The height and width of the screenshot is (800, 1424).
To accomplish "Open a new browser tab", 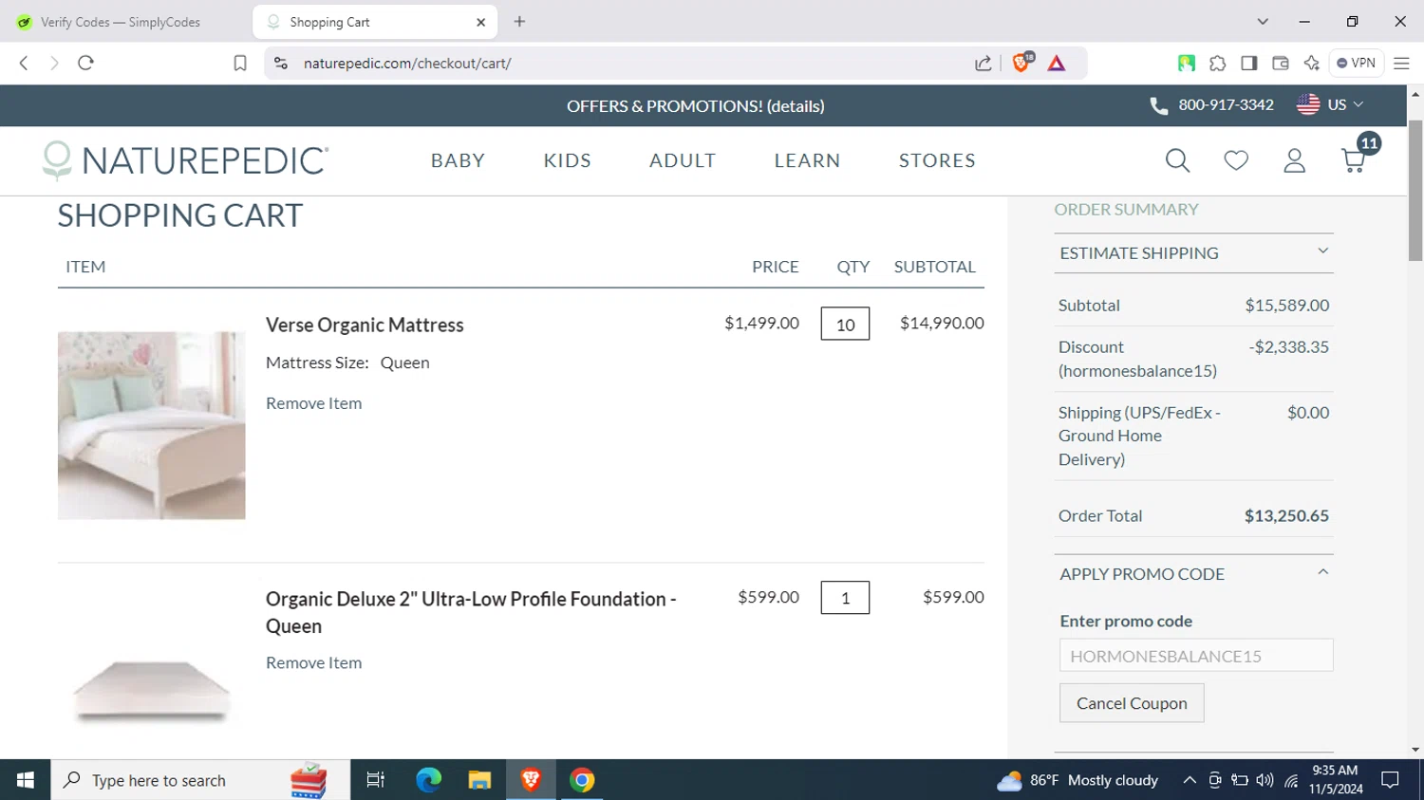I will [x=519, y=22].
